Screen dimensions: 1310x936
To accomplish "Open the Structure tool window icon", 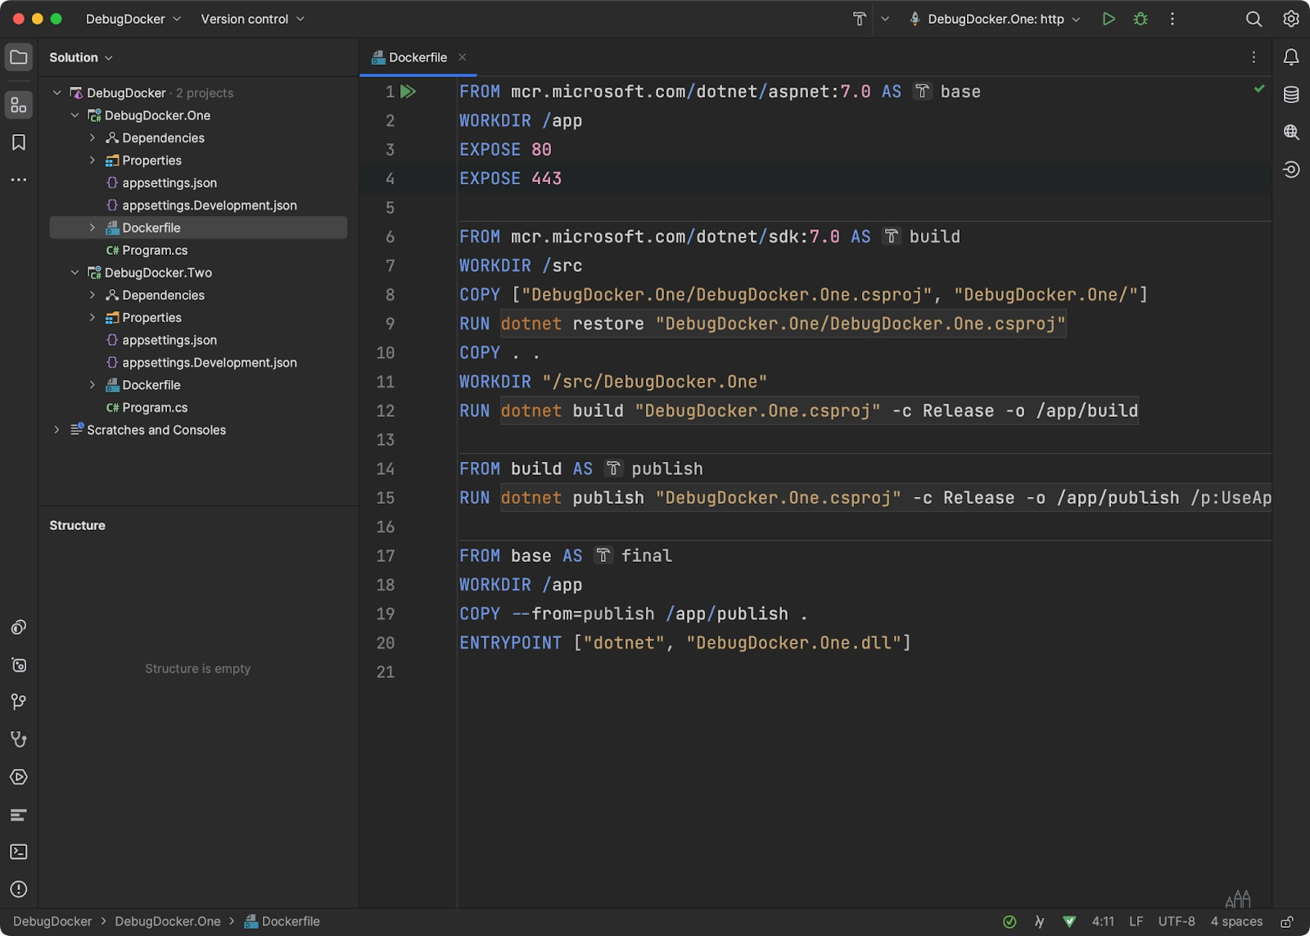I will tap(19, 105).
